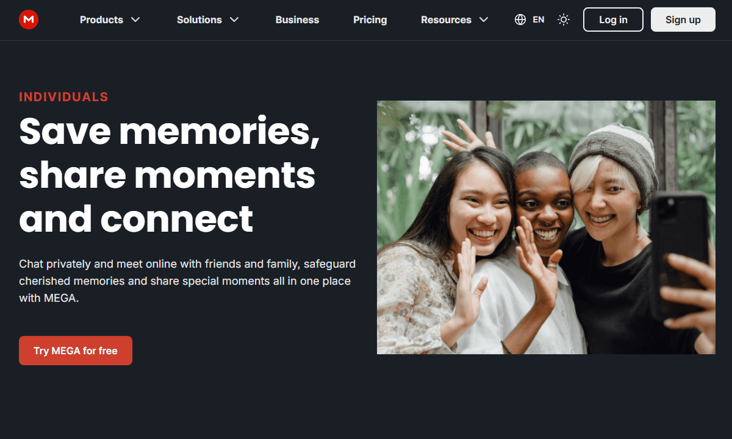The height and width of the screenshot is (439, 732).
Task: Expand the Solutions chevron arrow
Action: coord(234,20)
